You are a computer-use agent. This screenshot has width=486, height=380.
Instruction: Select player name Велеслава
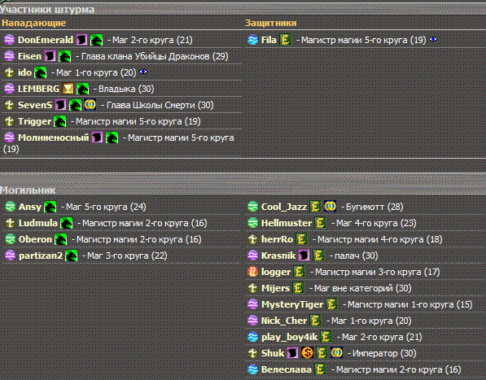click(x=286, y=369)
